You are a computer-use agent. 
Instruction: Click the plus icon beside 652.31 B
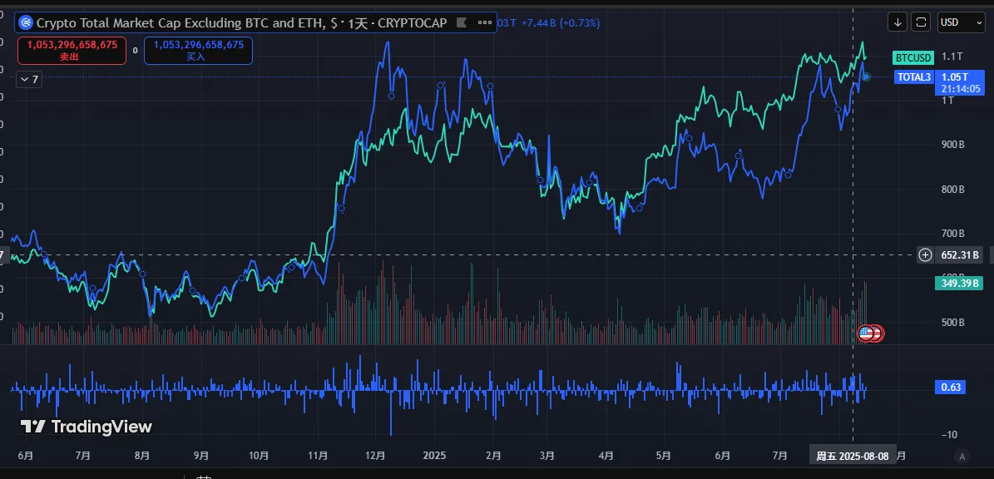(x=925, y=255)
